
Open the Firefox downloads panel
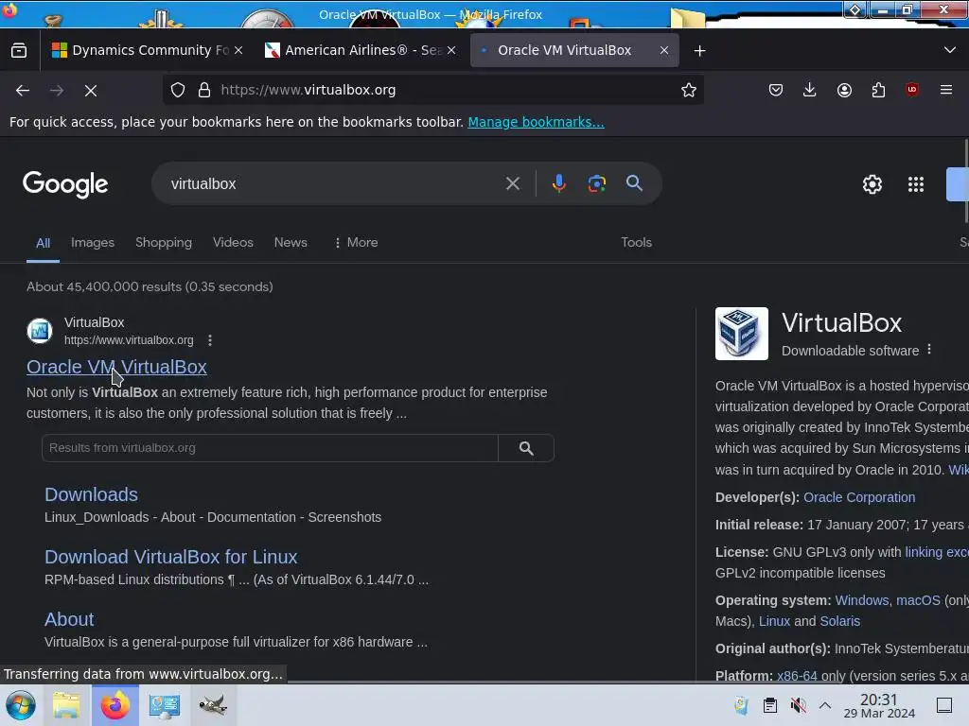[810, 90]
